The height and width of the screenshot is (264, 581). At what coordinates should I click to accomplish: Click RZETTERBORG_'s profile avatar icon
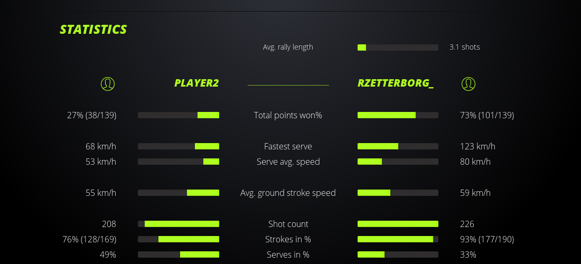[468, 83]
